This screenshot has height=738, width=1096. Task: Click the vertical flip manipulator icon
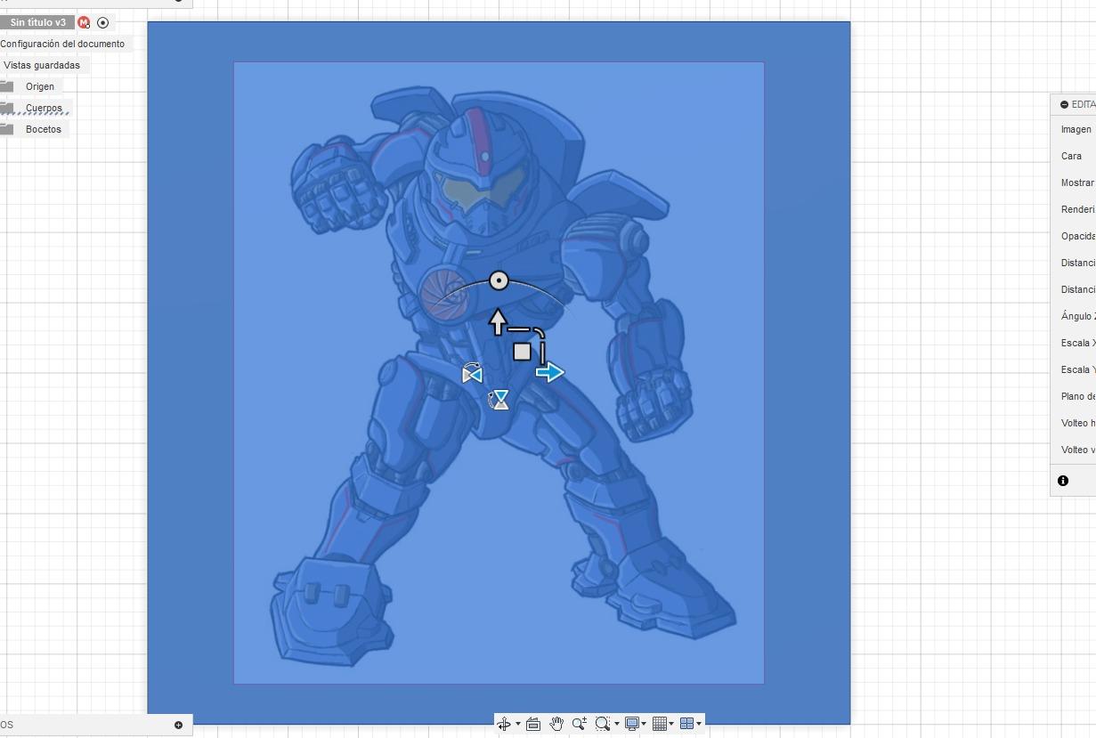point(500,401)
